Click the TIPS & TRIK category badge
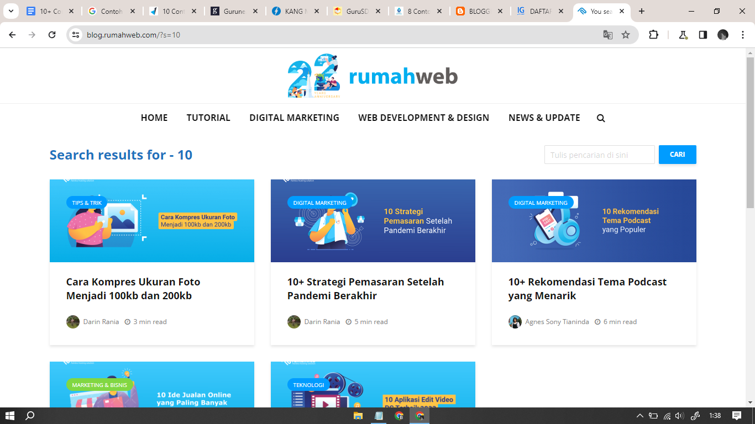Screen dimensions: 755x424 click(x=87, y=203)
